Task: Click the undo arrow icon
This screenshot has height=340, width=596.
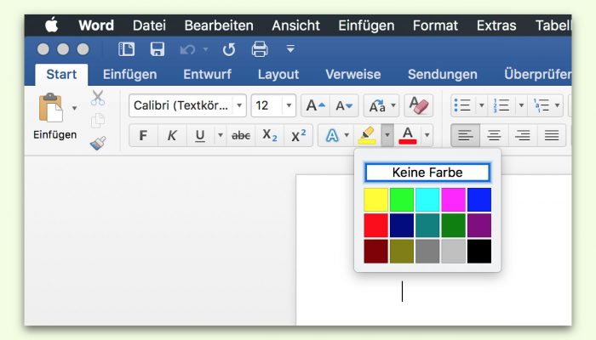Action: (188, 49)
